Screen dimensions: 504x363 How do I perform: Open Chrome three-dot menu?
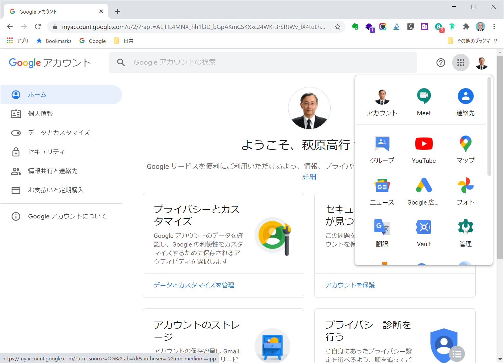[494, 27]
